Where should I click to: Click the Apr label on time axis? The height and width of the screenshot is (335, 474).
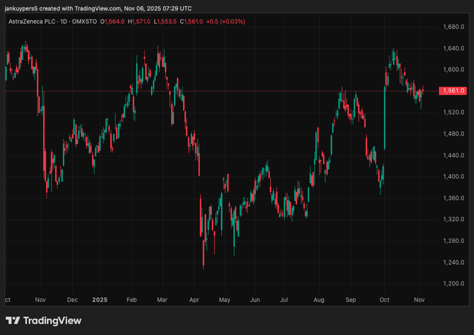click(x=194, y=300)
